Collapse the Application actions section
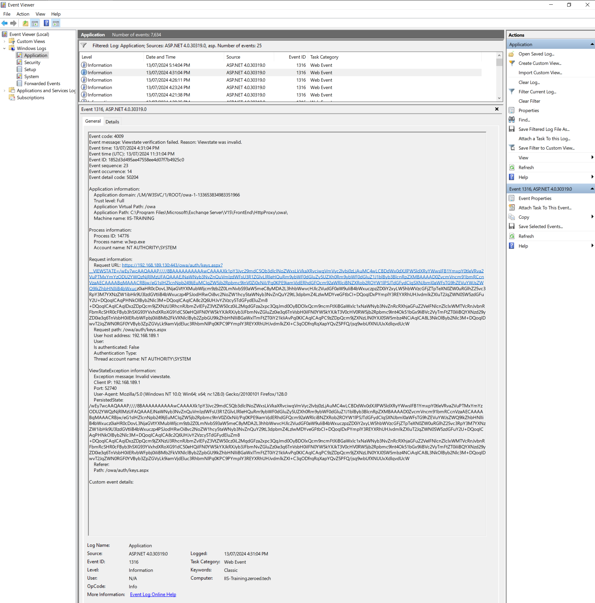This screenshot has height=603, width=595. click(x=592, y=44)
